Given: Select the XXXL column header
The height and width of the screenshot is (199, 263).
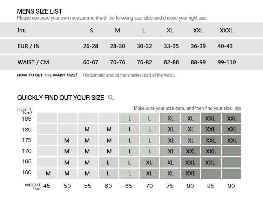Looking at the screenshot, I should tap(226, 30).
